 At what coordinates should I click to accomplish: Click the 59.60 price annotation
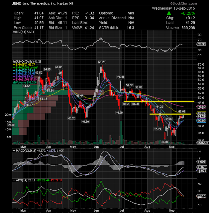120,77
